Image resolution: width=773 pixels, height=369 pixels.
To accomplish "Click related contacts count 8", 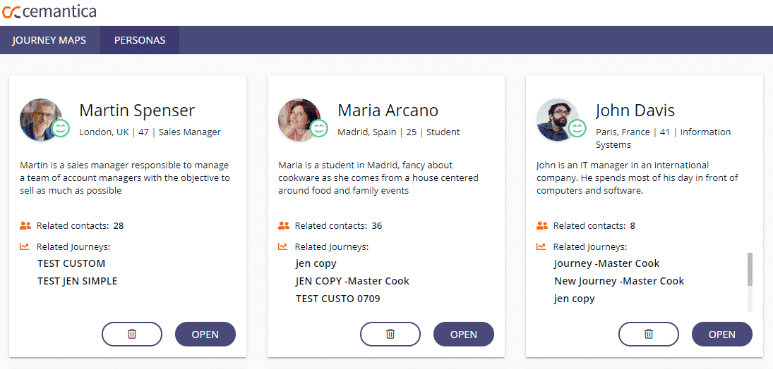I will coord(633,226).
